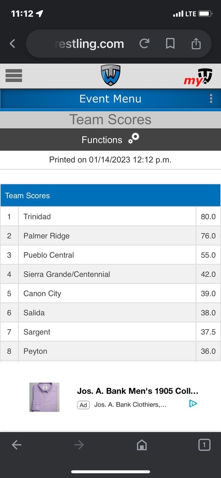This screenshot has width=221, height=478.
Task: Select the Trinidad team row
Action: click(110, 217)
